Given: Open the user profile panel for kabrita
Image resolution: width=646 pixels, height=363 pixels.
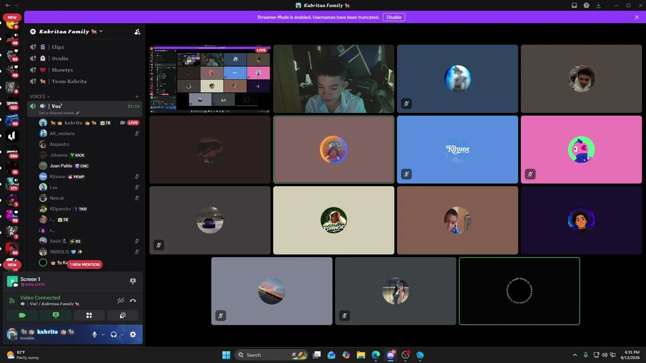Looking at the screenshot, I should tap(47, 334).
